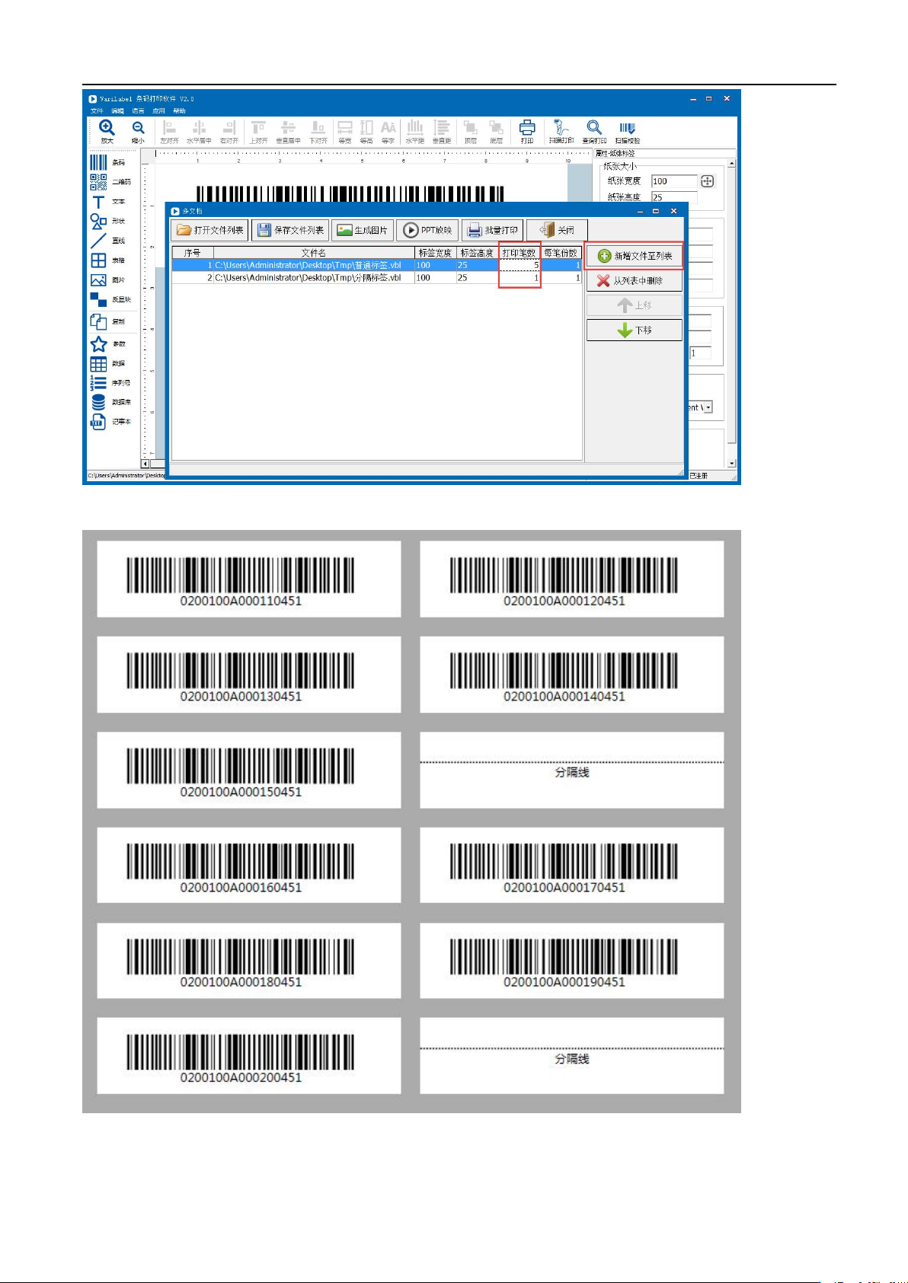Click 保存文件列表 button in 多文档 dialog
Image resolution: width=908 pixels, height=1283 pixels.
coord(290,230)
